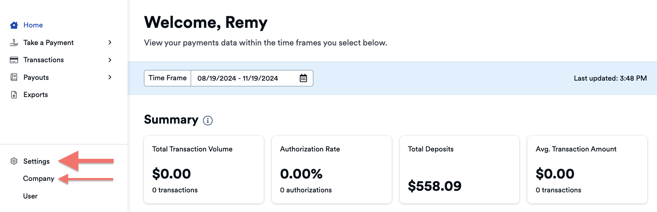Select the Settings menu label

pos(36,161)
